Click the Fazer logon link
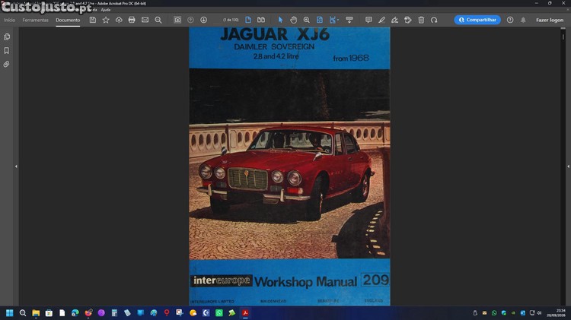Viewport: 571px width, 320px height. pyautogui.click(x=550, y=20)
